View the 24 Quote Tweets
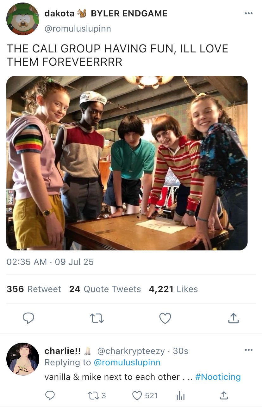The height and width of the screenshot is (408, 262). pos(105,289)
